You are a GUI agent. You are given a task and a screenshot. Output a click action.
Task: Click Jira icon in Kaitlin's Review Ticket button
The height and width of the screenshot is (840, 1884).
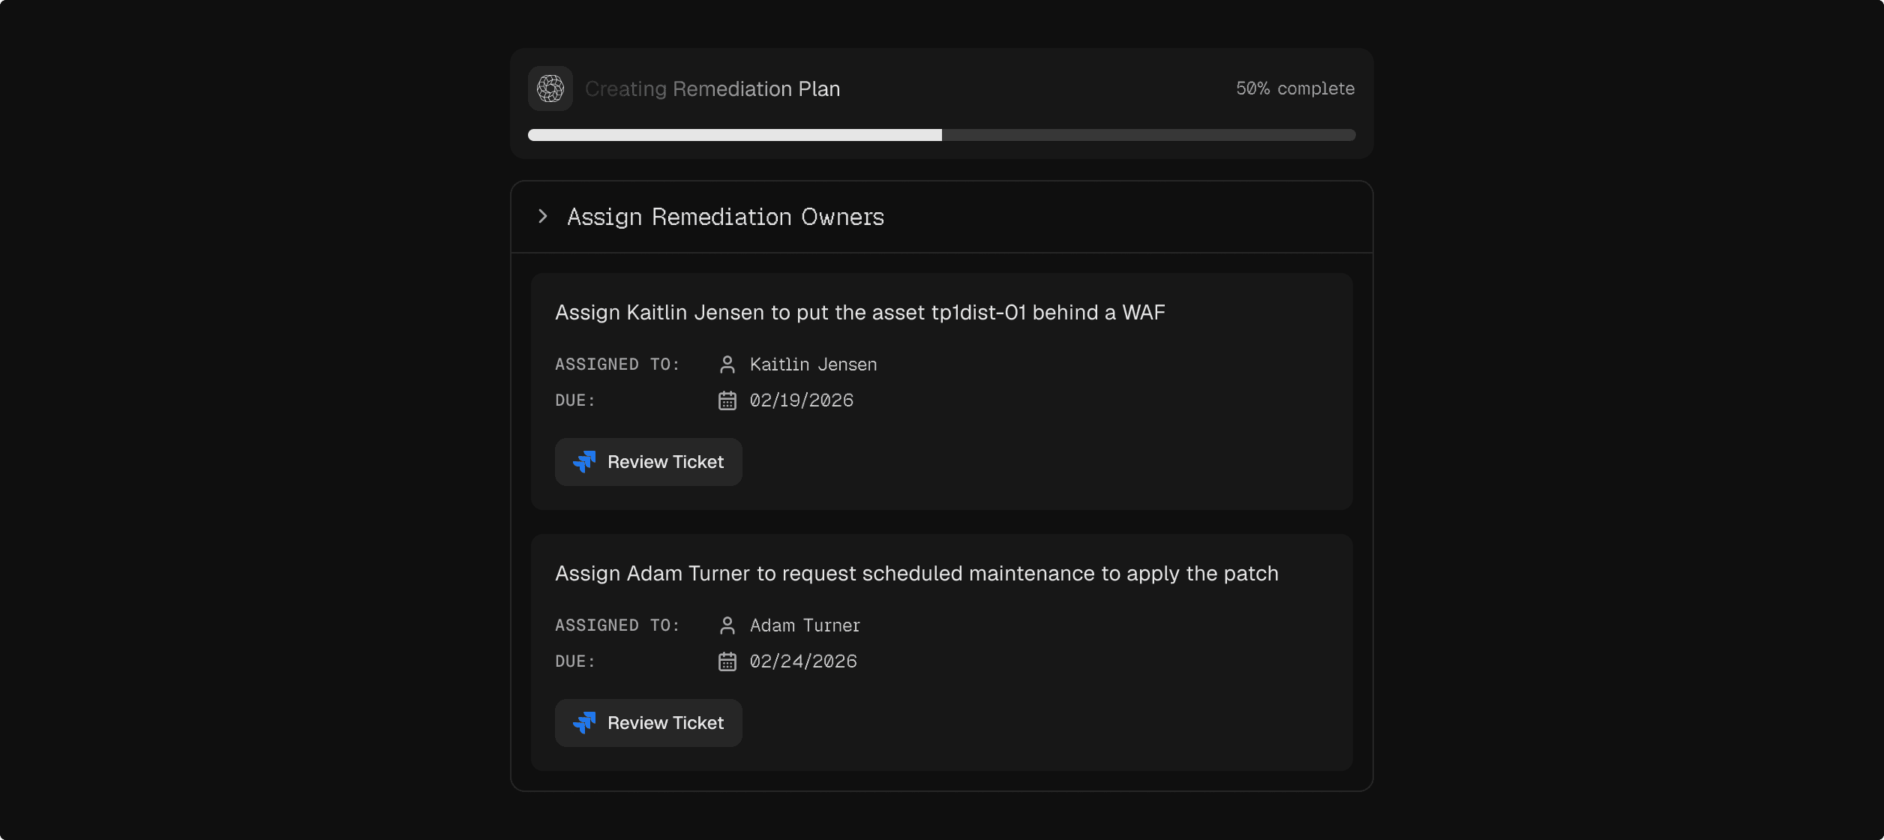tap(584, 462)
